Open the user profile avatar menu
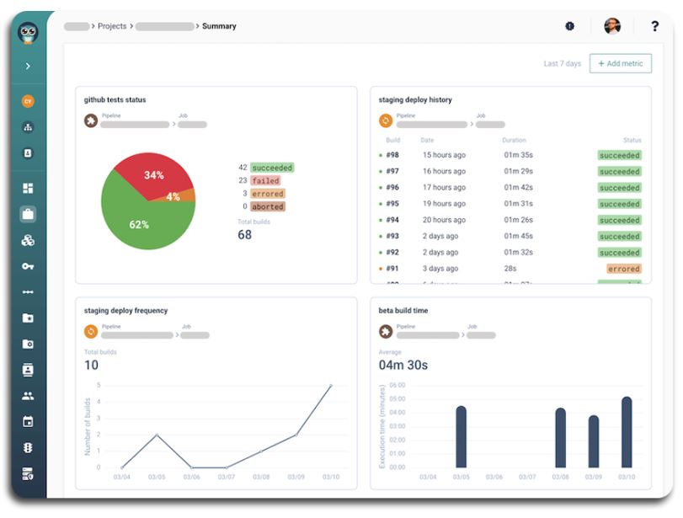Image resolution: width=683 pixels, height=518 pixels. (x=612, y=26)
